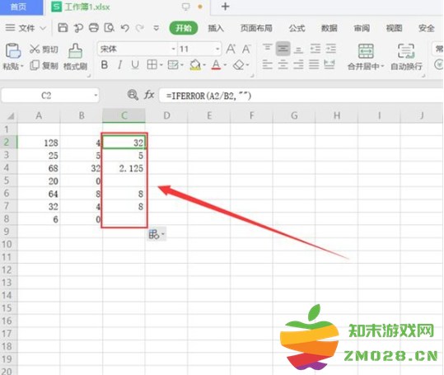Click the font color A icon
The image size is (444, 375).
(x=216, y=65)
